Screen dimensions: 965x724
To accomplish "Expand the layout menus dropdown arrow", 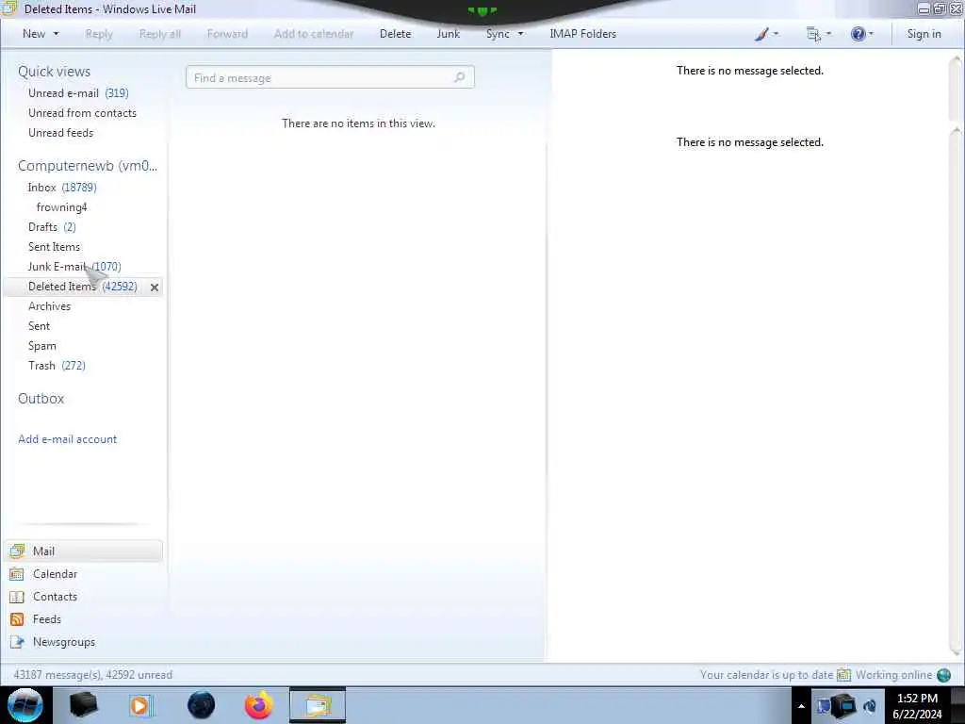I will coord(828,34).
